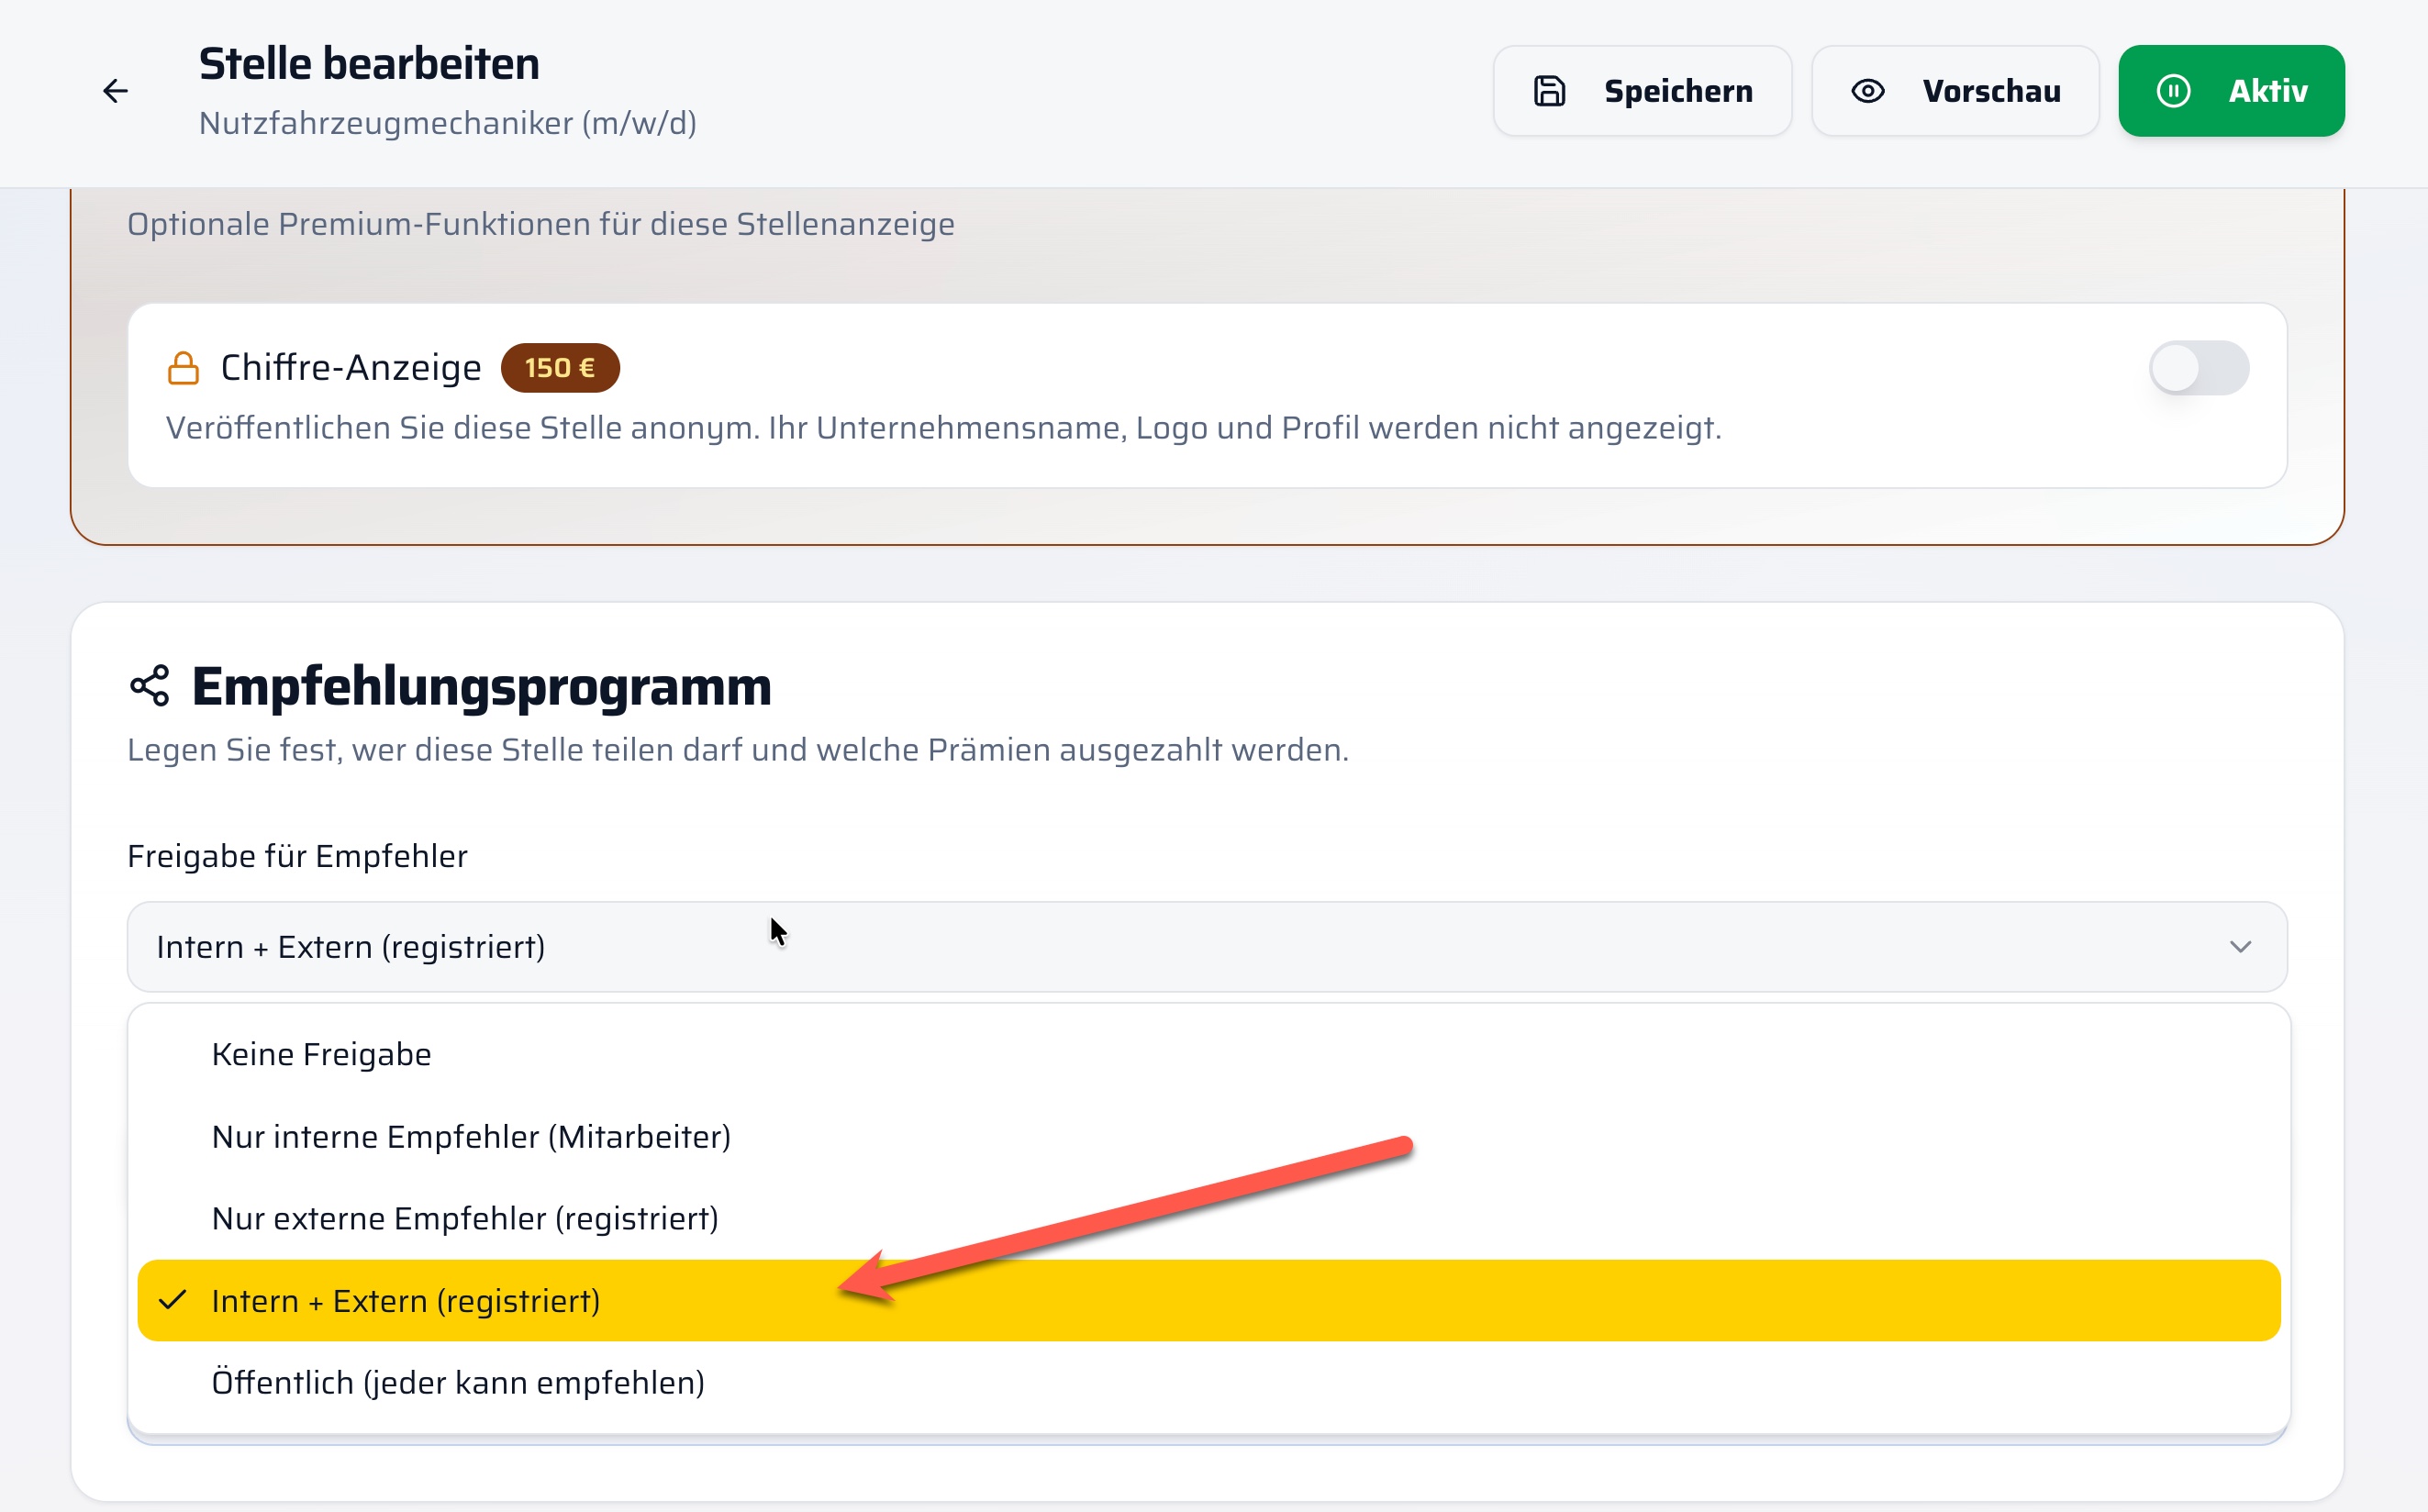Click the Freigabe für Empfehler label
2428x1512 pixels.
point(297,856)
